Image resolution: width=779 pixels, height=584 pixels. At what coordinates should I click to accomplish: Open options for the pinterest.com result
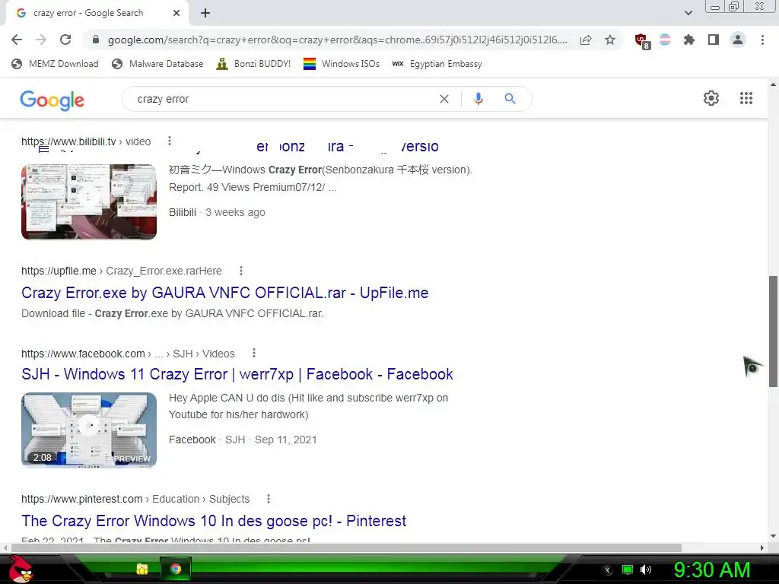[269, 499]
